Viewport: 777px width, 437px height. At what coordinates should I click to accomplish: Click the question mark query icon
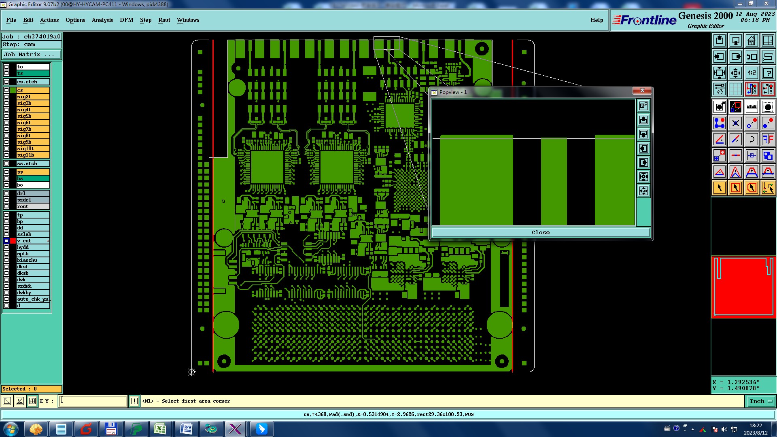coord(768,73)
